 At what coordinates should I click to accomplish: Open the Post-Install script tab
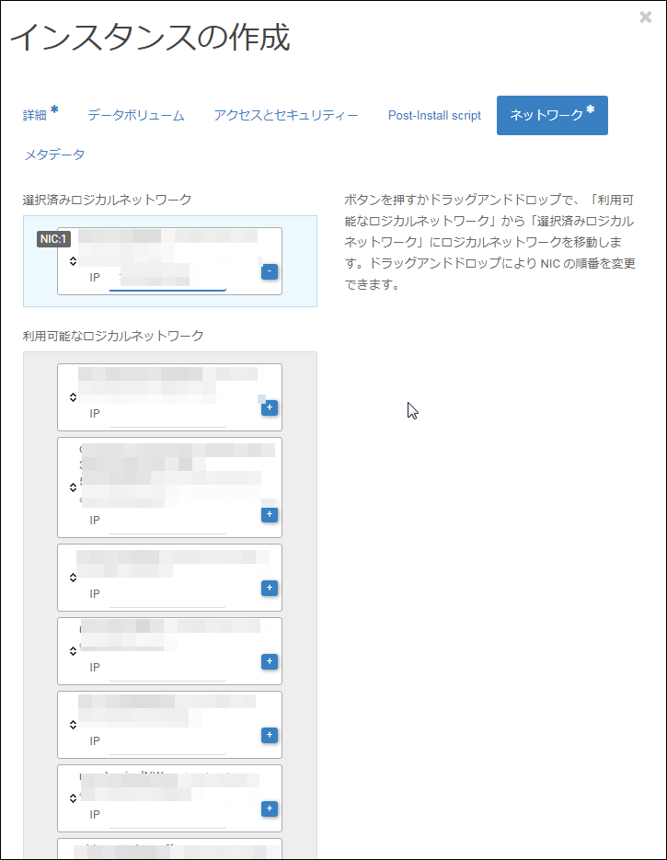(434, 115)
